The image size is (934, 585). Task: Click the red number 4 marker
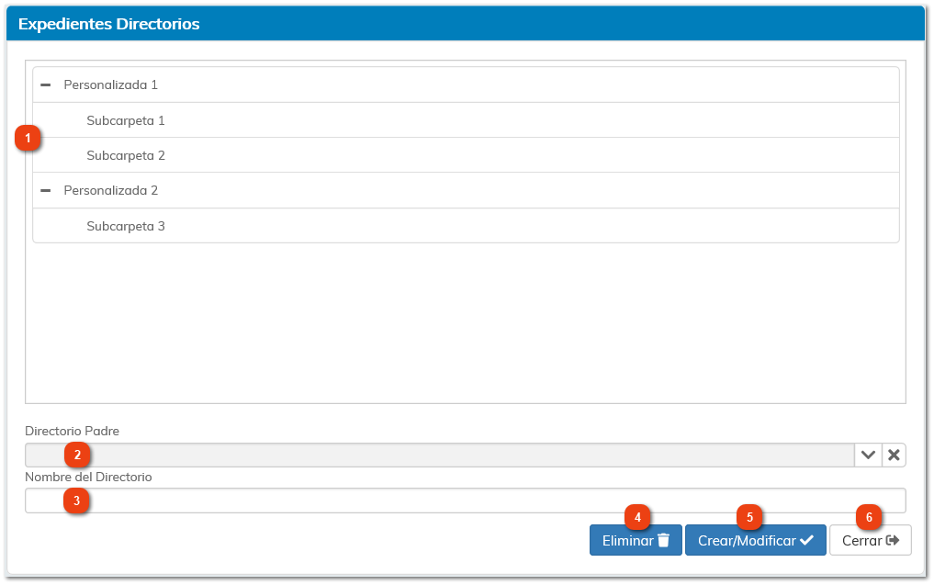point(637,517)
